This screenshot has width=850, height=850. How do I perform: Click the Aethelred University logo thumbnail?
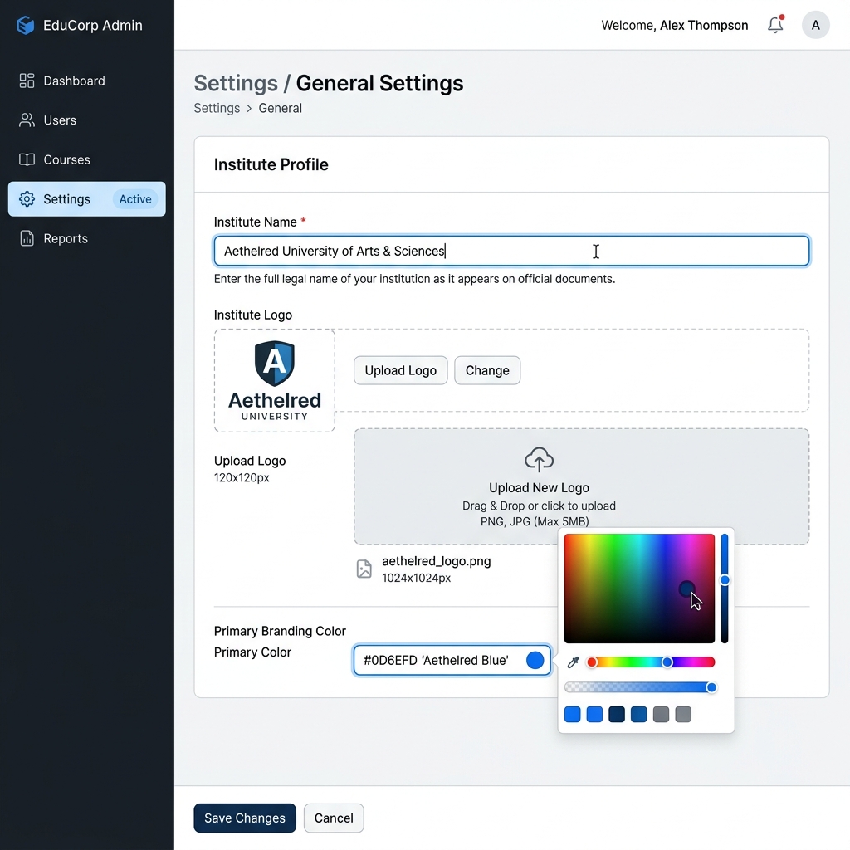pos(275,380)
